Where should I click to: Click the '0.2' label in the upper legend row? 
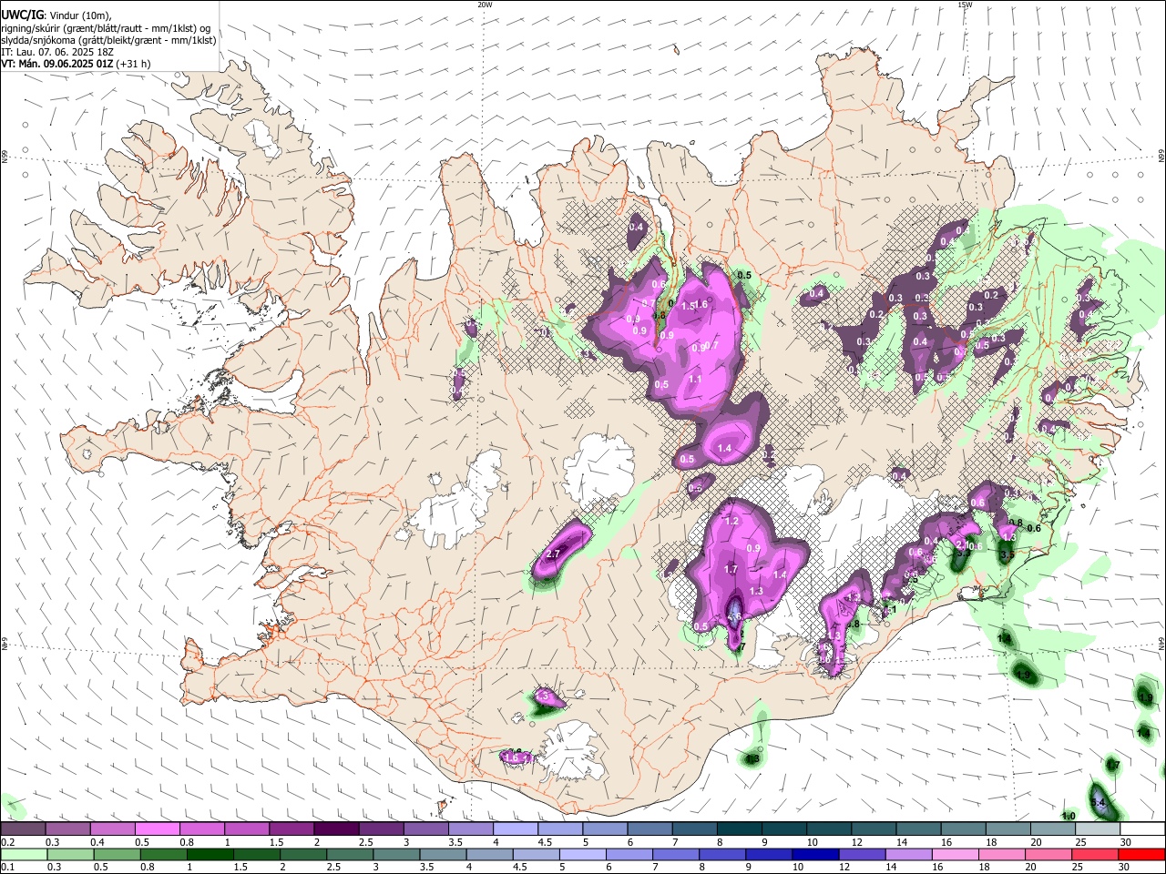[7, 843]
